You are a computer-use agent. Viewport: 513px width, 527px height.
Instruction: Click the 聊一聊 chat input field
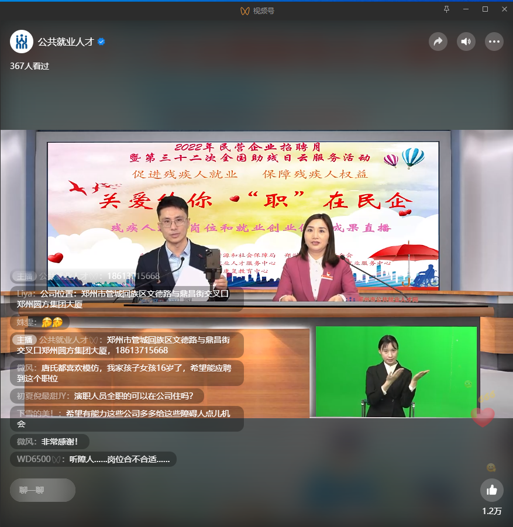pyautogui.click(x=43, y=490)
